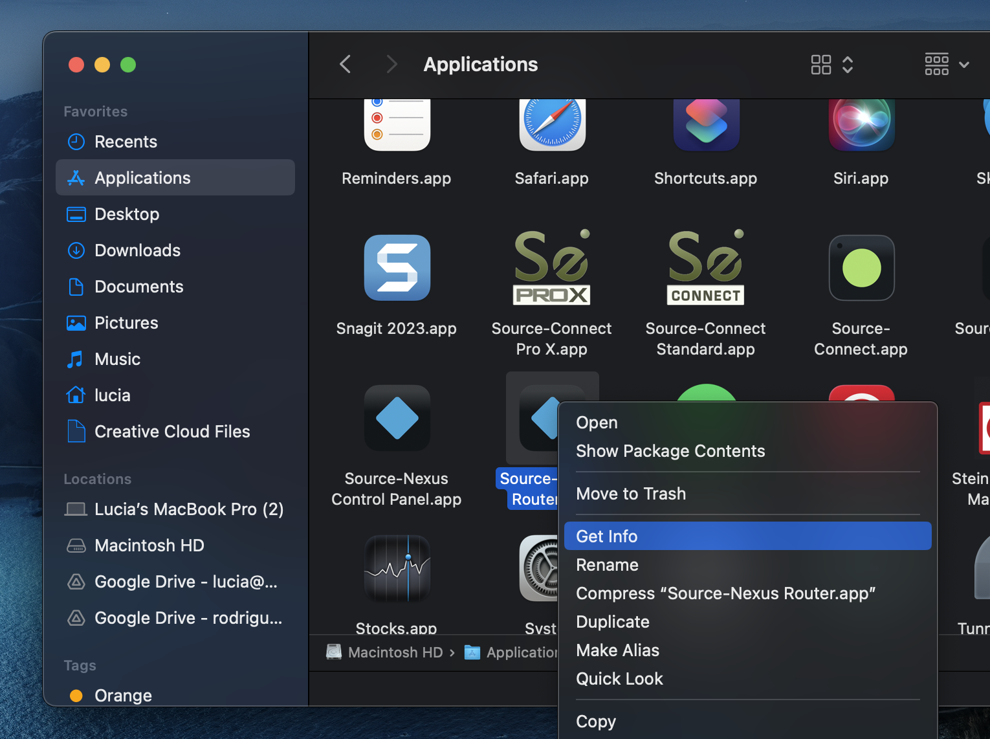Select the Source-Connect Pro X app icon
This screenshot has height=739, width=990.
[x=551, y=268]
